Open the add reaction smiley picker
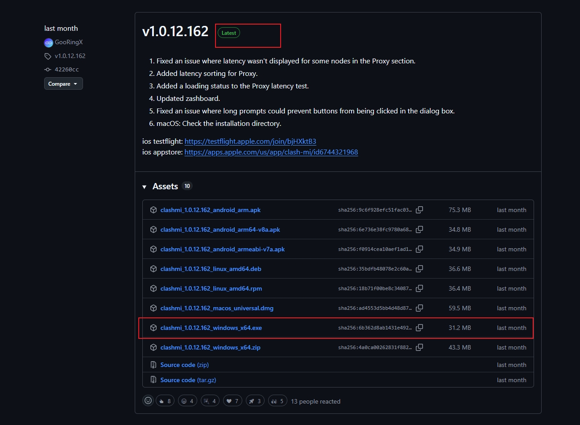This screenshot has height=425, width=580. 148,401
